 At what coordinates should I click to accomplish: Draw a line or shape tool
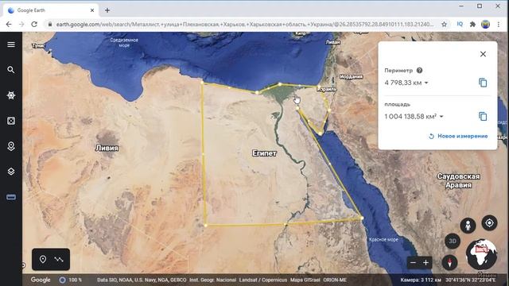[59, 260]
